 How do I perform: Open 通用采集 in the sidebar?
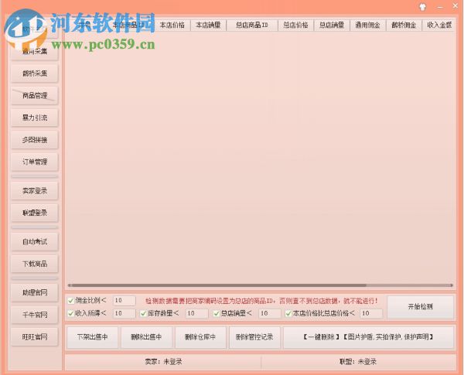pyautogui.click(x=35, y=51)
